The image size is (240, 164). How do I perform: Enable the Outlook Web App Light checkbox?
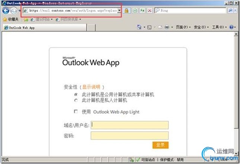coord(76,111)
